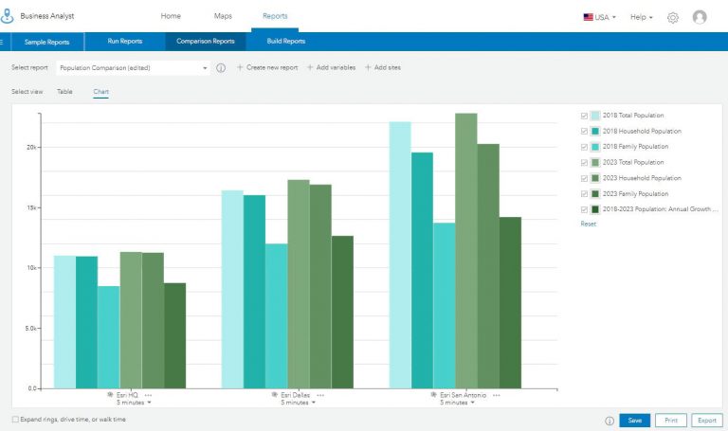Click the 2018 Household Population color swatch
Screen dimensions: 728x431
coord(595,132)
